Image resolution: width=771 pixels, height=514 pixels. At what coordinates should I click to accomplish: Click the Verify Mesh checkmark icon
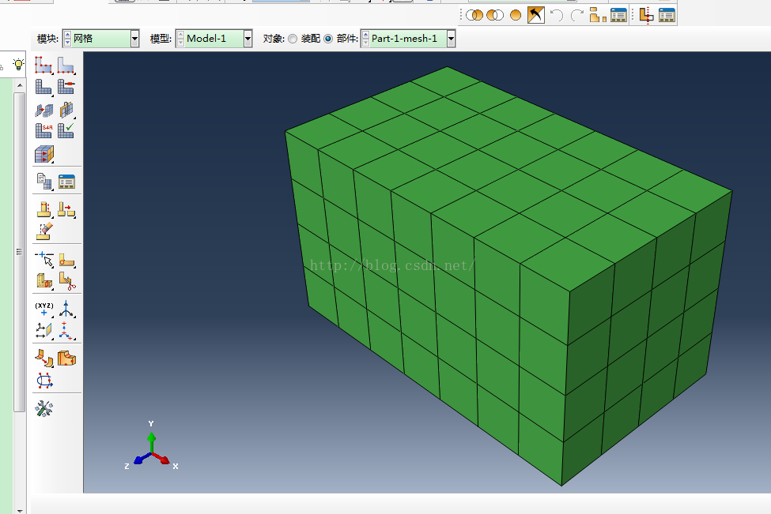pos(66,130)
